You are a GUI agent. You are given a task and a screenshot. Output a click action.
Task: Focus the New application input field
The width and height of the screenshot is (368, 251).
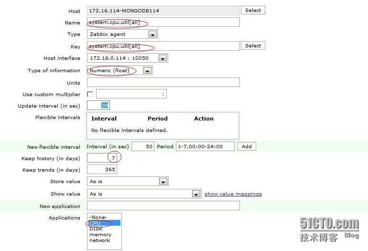[x=163, y=206]
